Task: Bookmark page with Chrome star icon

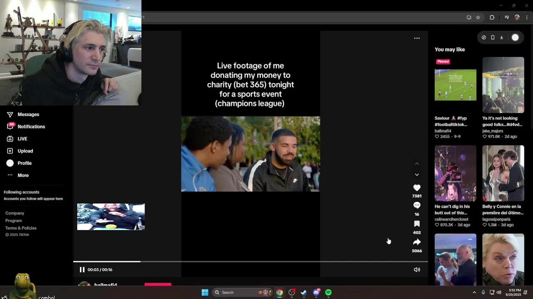Action: coord(478,17)
